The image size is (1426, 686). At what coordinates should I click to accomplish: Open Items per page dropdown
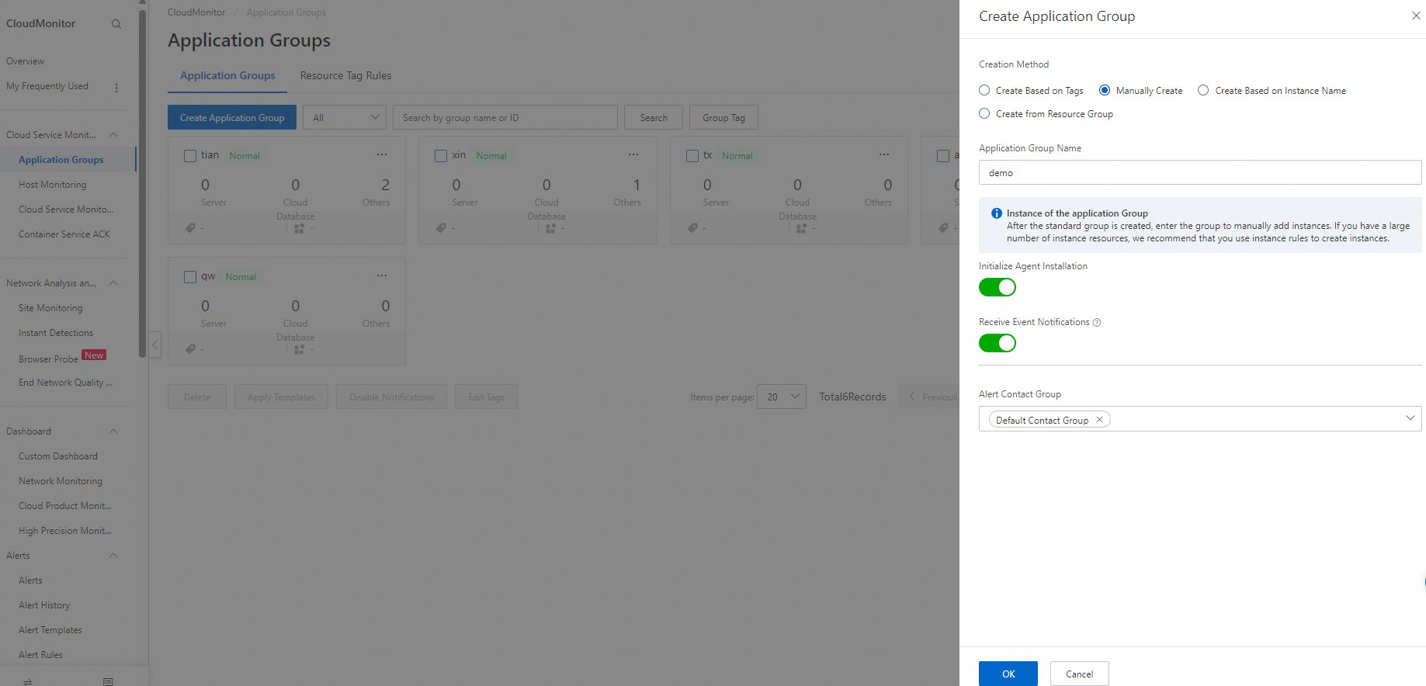782,397
